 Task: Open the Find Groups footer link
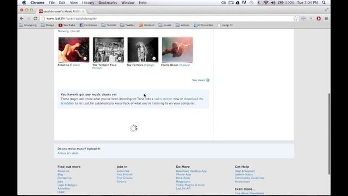(125, 178)
